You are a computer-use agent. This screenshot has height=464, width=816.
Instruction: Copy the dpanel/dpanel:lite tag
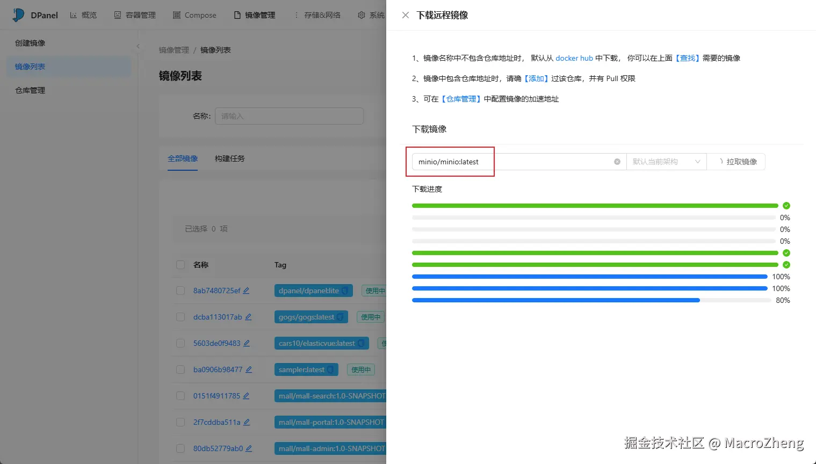[345, 291]
